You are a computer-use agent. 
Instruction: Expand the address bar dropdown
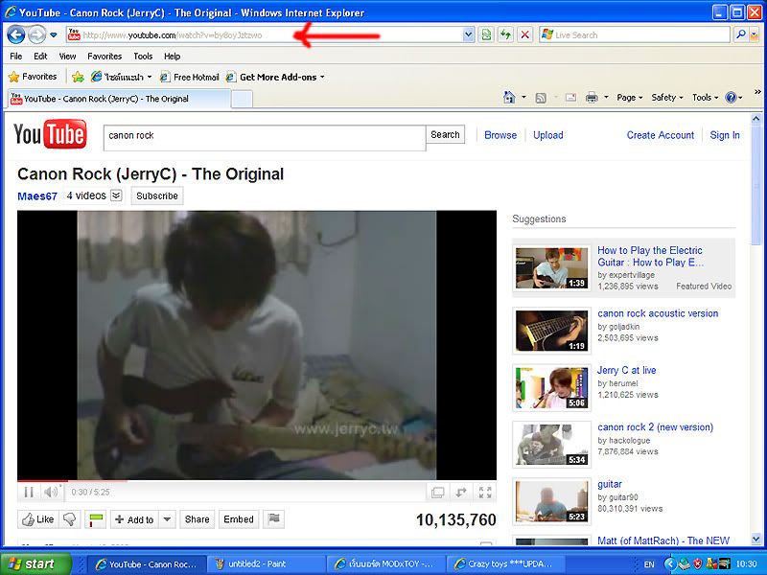click(x=468, y=34)
